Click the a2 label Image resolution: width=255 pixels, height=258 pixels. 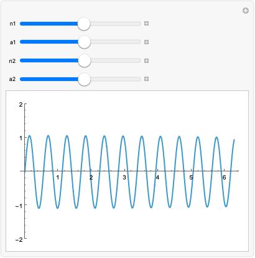12,79
